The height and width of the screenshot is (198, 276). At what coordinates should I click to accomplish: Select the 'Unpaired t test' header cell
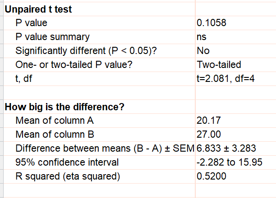38,9
